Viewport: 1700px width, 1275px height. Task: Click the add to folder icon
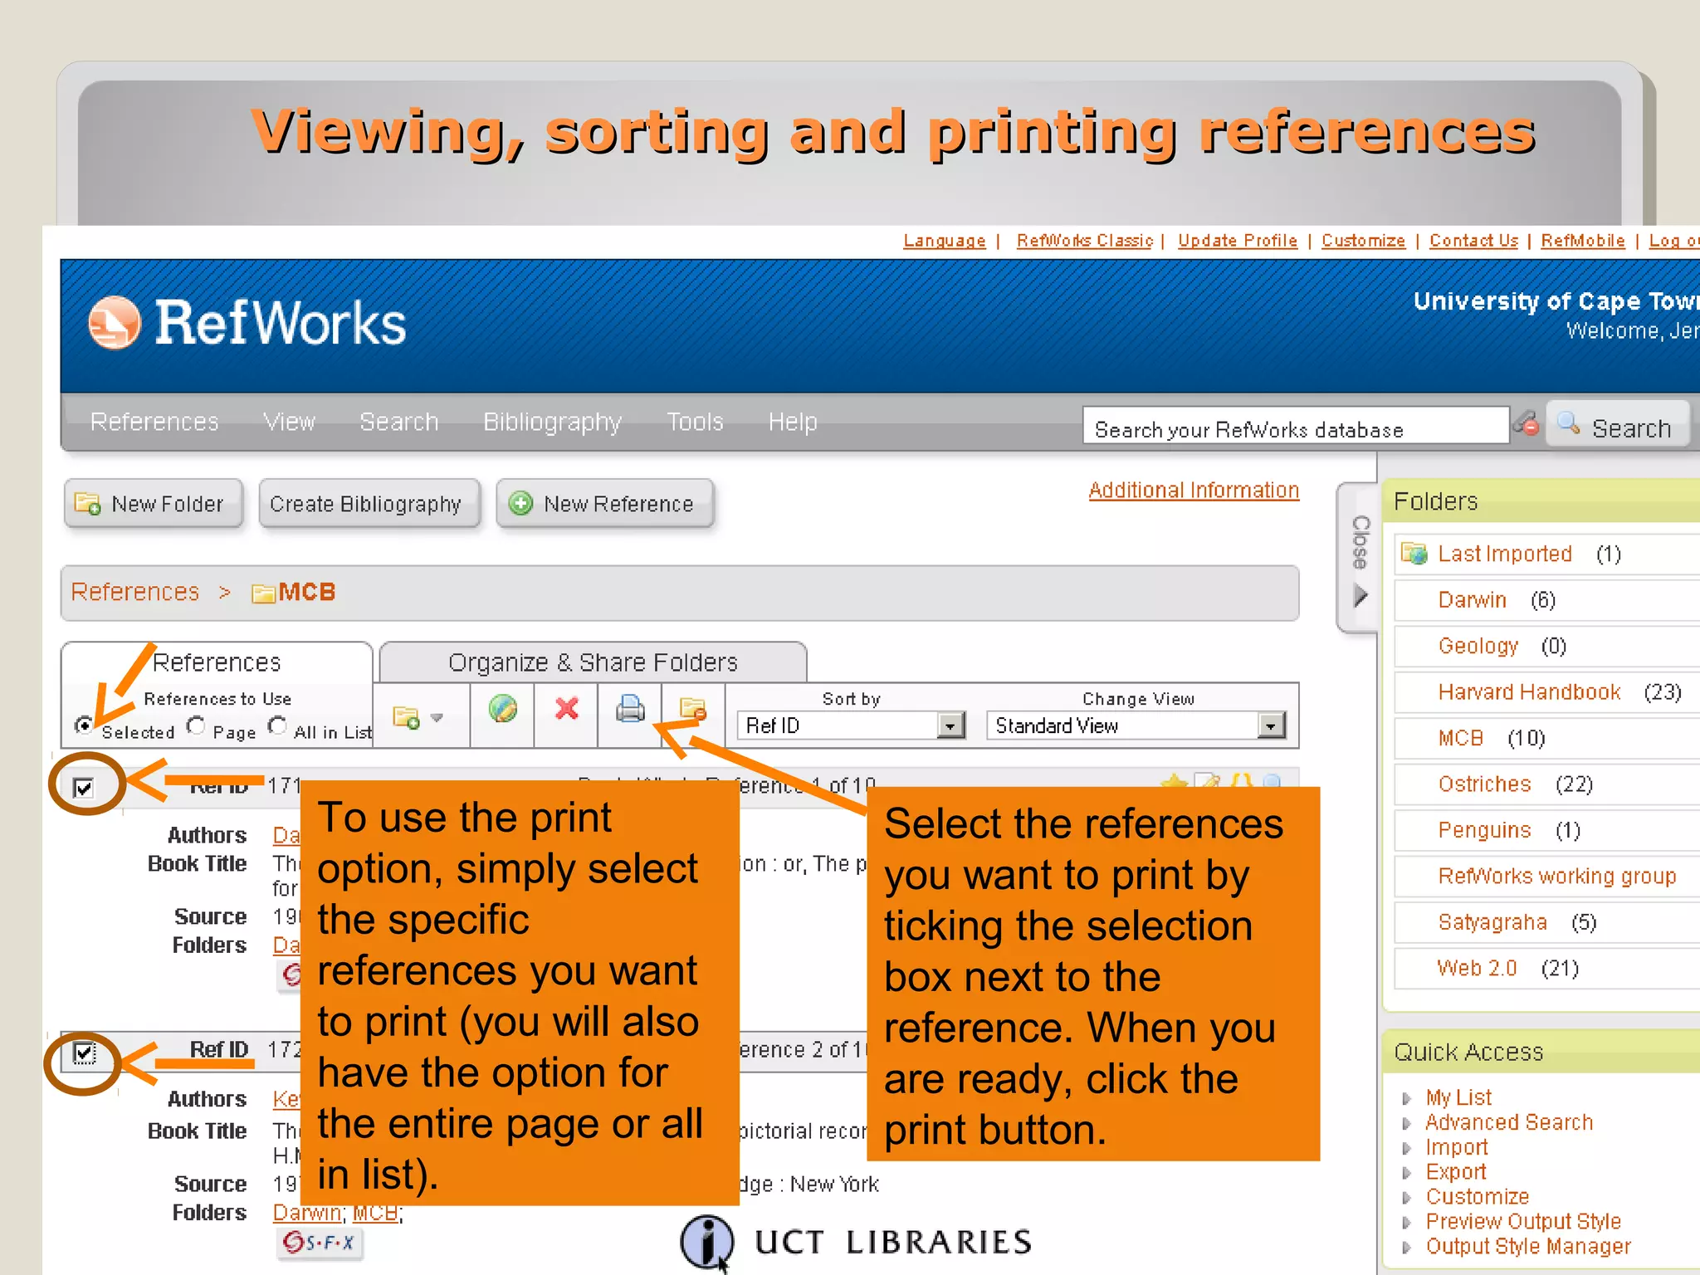pyautogui.click(x=407, y=716)
